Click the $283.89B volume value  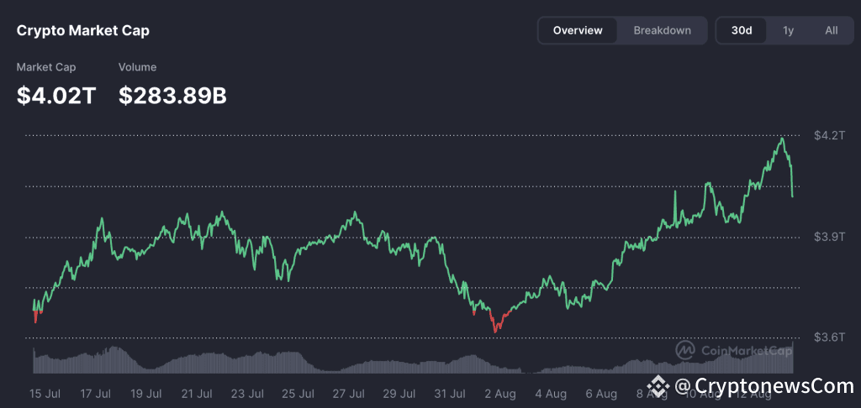pos(172,96)
